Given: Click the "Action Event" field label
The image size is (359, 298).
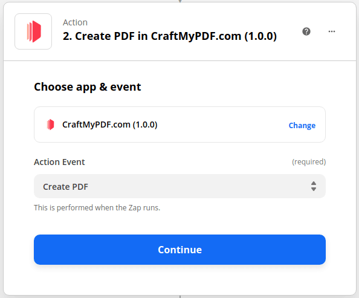Looking at the screenshot, I should (59, 162).
